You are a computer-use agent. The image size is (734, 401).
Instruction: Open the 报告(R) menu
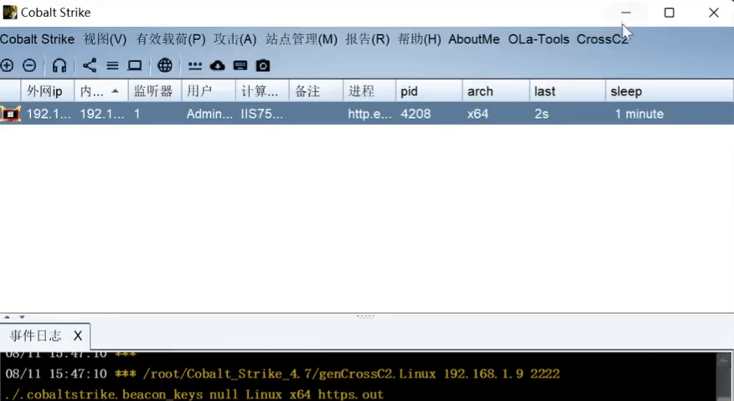368,39
